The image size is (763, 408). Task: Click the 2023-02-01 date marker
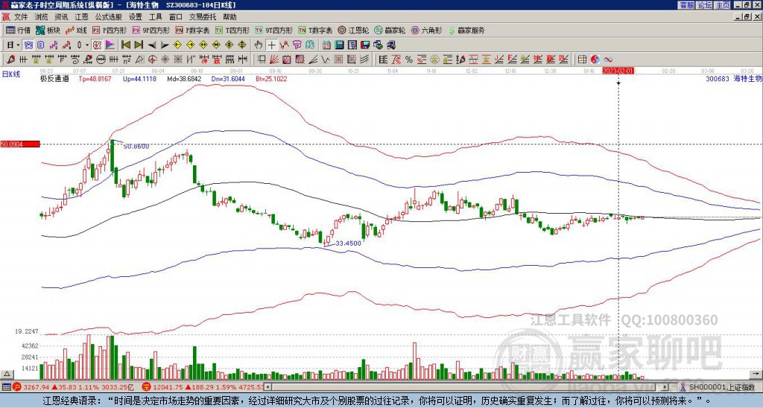(x=618, y=70)
